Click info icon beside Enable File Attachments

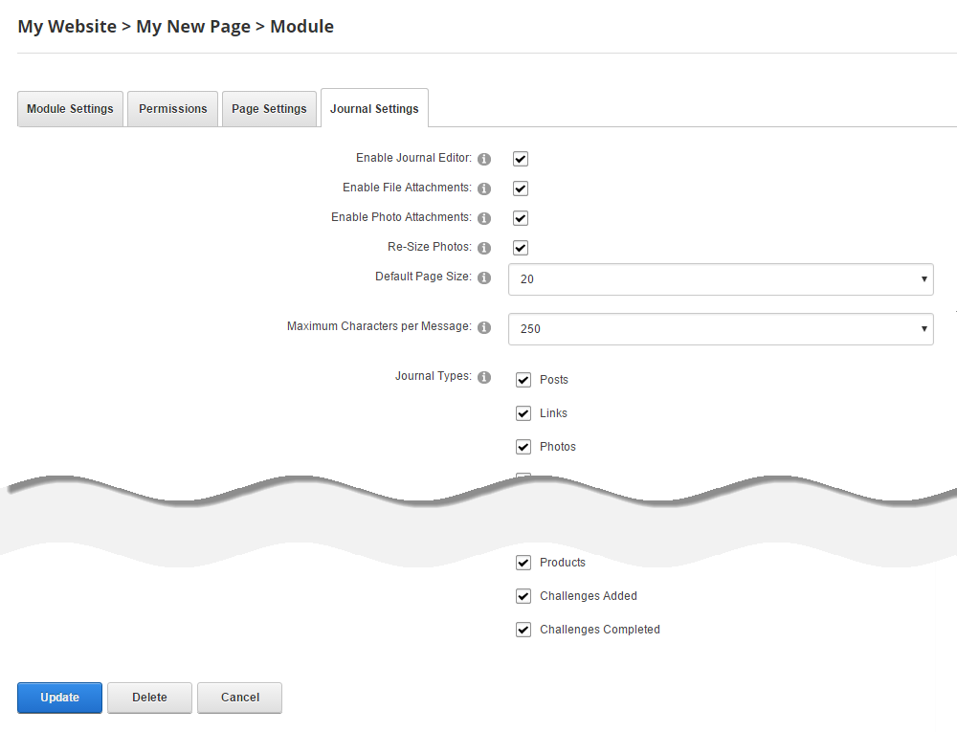pyautogui.click(x=484, y=189)
